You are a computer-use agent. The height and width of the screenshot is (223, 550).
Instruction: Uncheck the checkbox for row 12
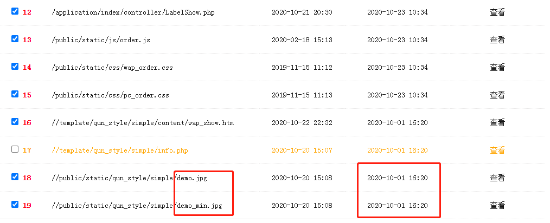click(x=15, y=11)
